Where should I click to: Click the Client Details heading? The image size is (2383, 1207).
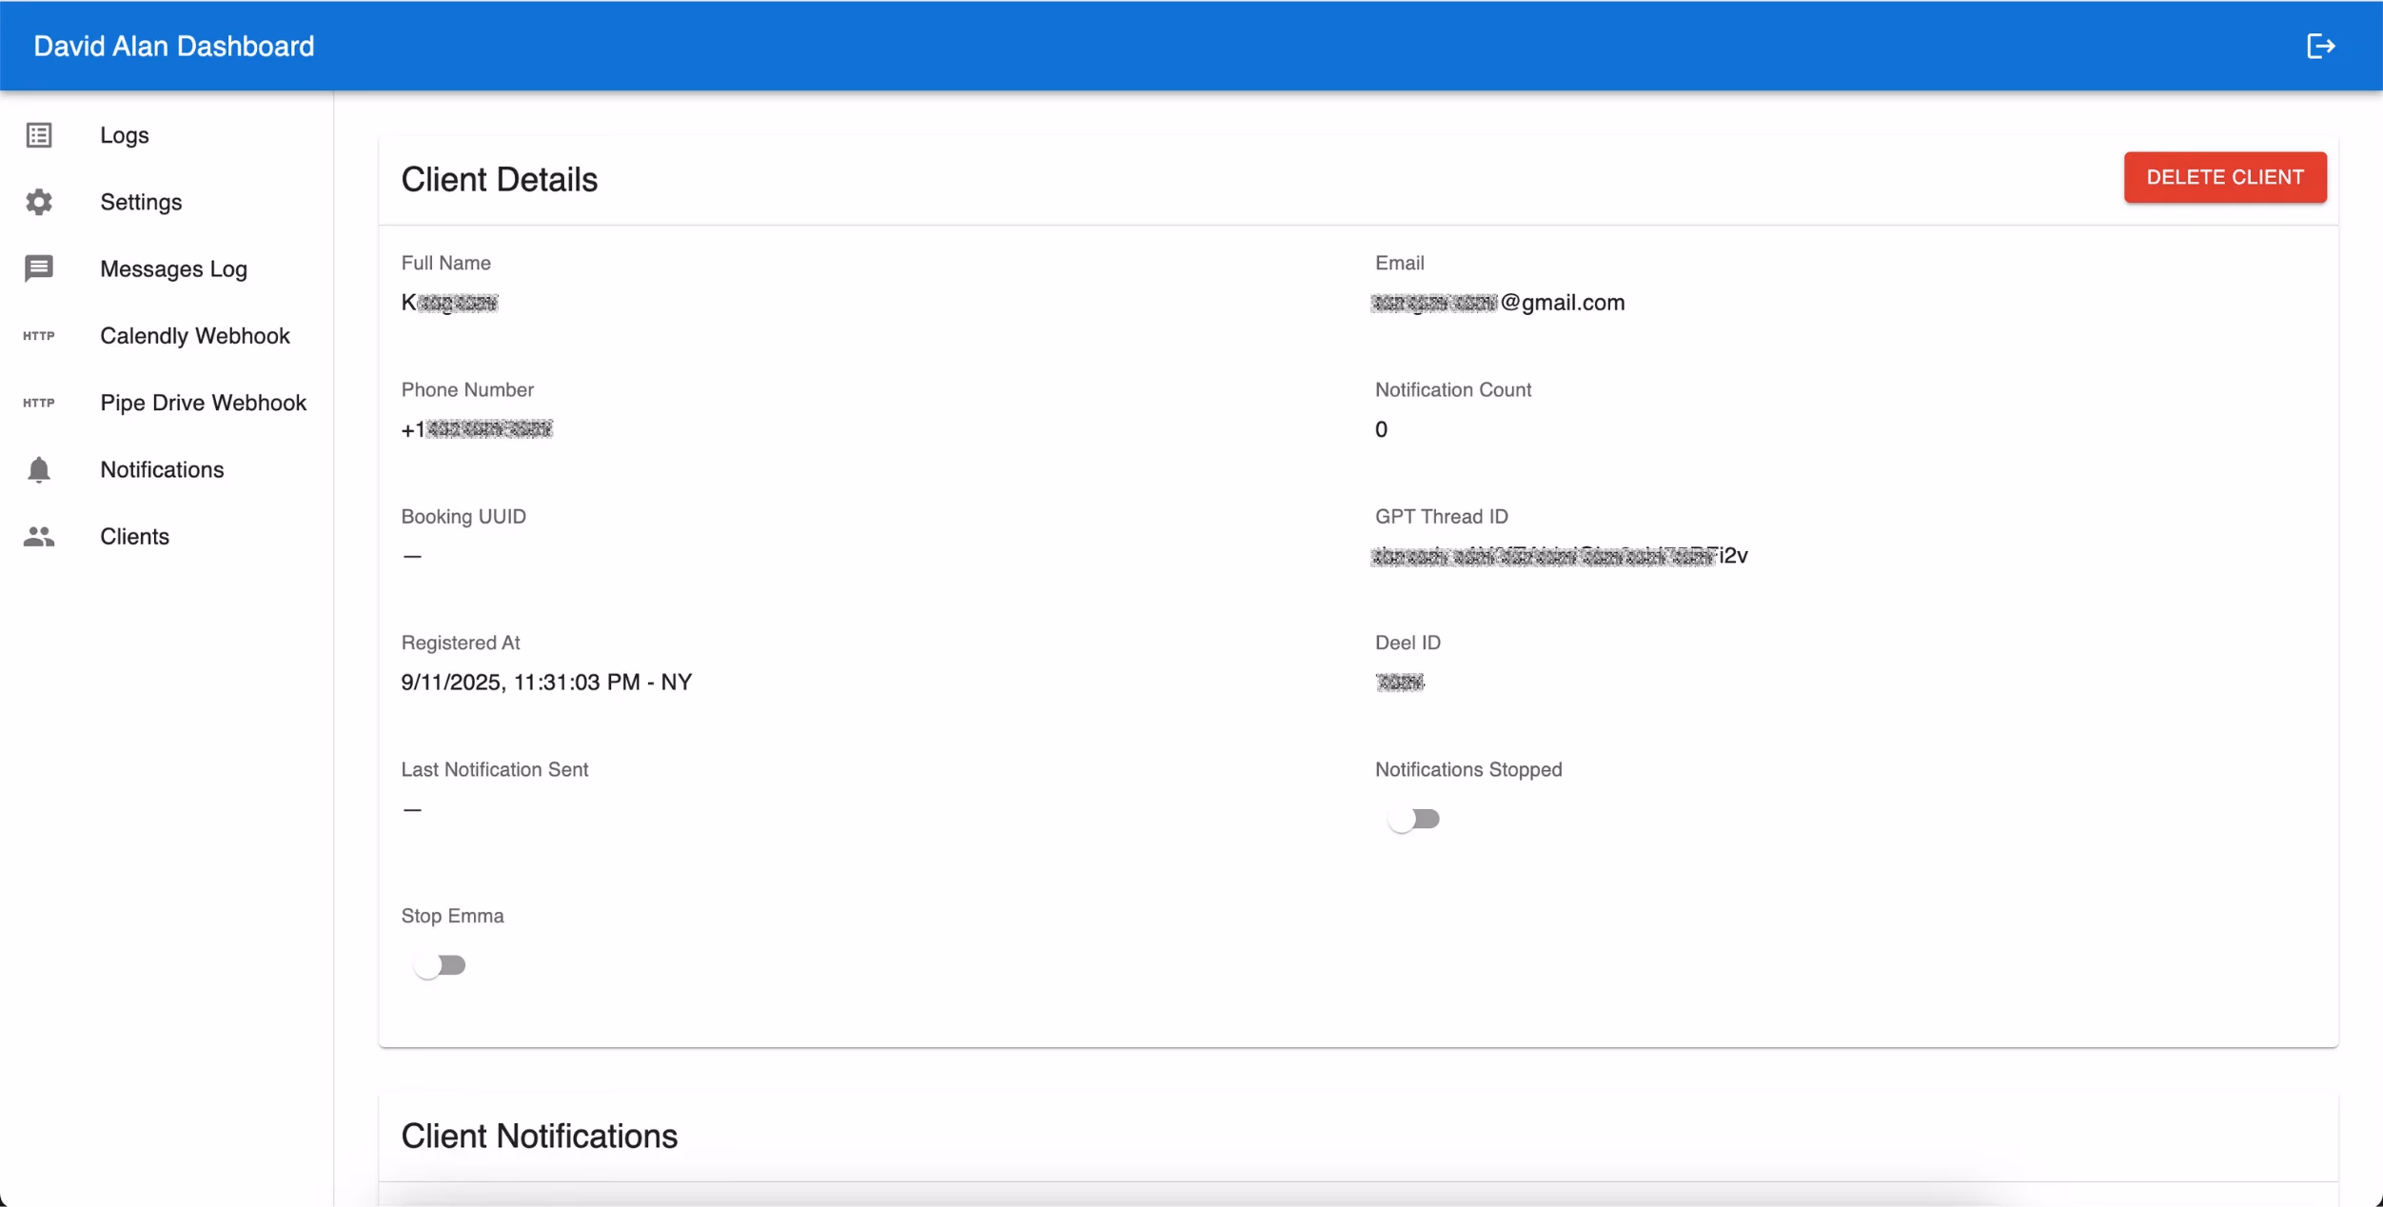pyautogui.click(x=500, y=180)
